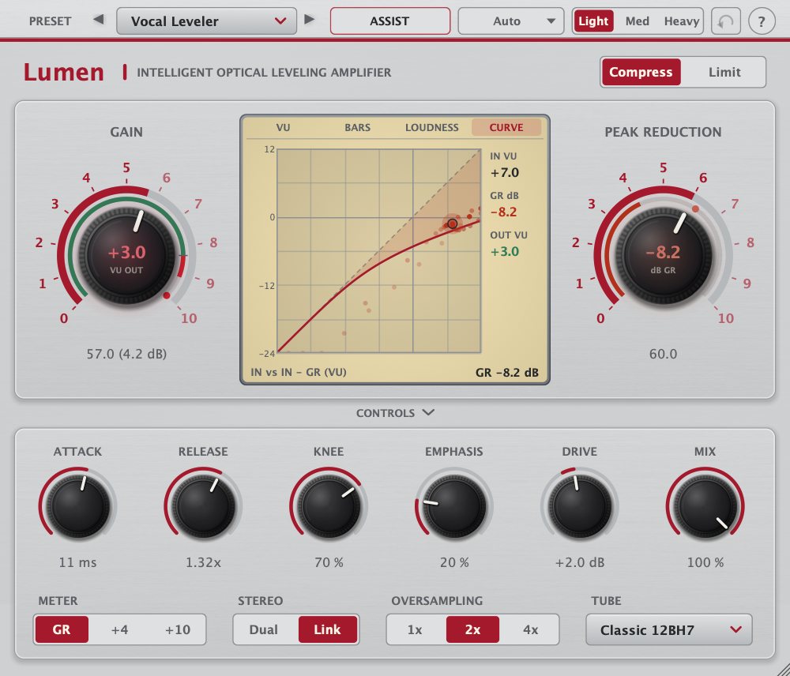Screen dimensions: 790x676
Task: Click the Mix knob
Action: pyautogui.click(x=705, y=505)
